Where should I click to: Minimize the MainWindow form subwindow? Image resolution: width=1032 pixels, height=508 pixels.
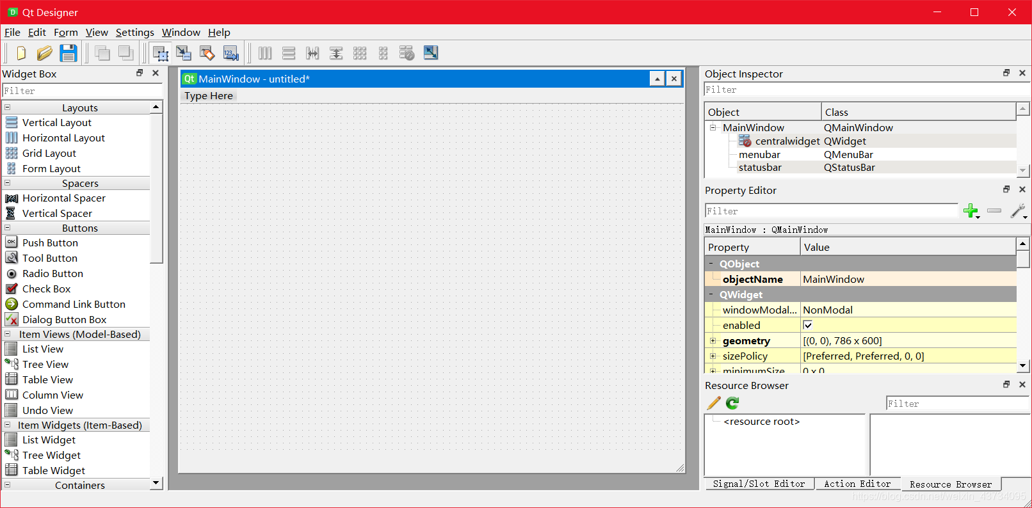tap(657, 79)
